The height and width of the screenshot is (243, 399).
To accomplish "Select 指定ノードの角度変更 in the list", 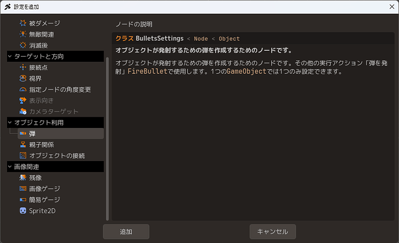I will (x=61, y=89).
